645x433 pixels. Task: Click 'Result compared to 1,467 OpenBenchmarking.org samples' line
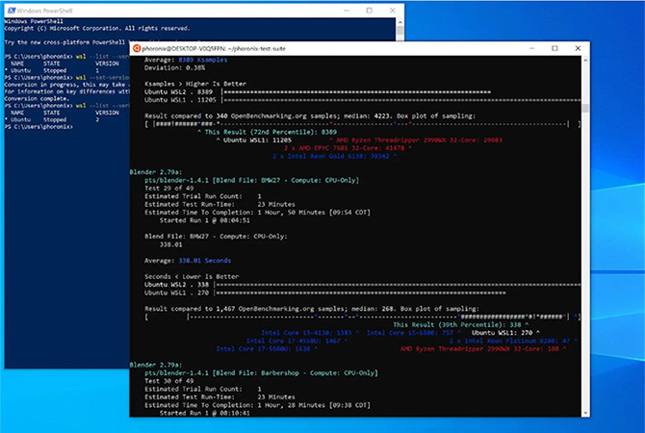(x=312, y=309)
